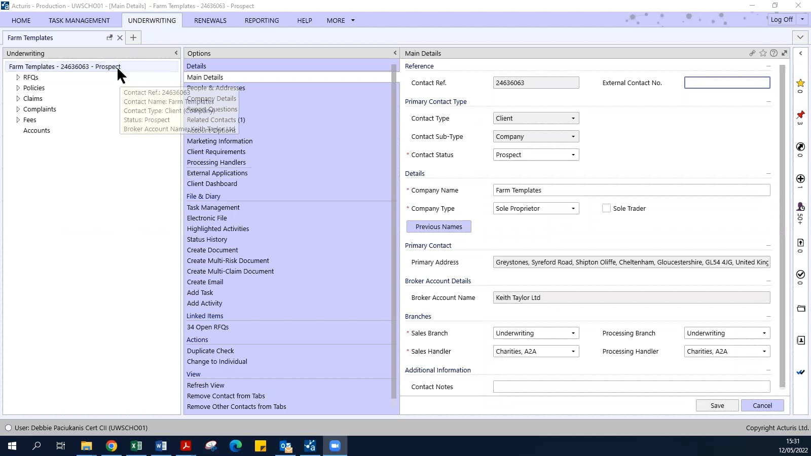Open the address book contact icon

[x=801, y=340]
